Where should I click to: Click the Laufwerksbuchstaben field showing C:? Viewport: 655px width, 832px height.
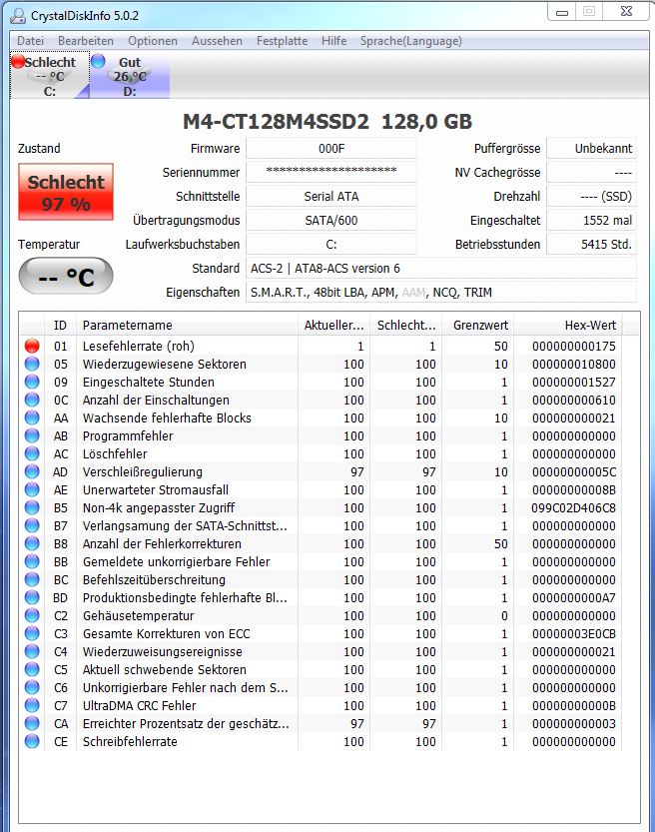(331, 244)
